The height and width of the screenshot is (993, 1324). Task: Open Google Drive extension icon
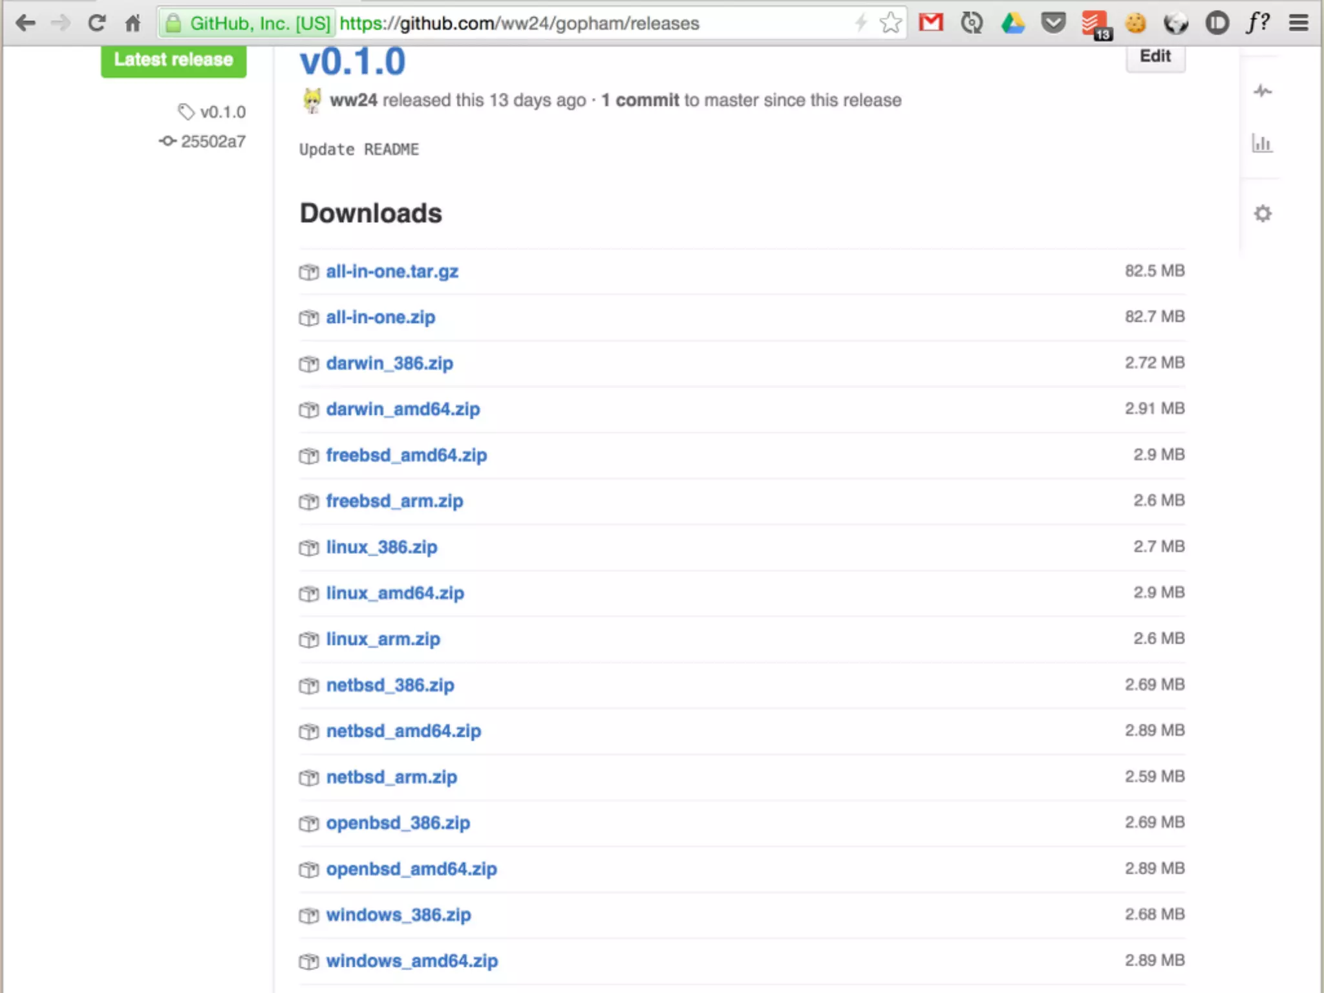(x=1012, y=24)
